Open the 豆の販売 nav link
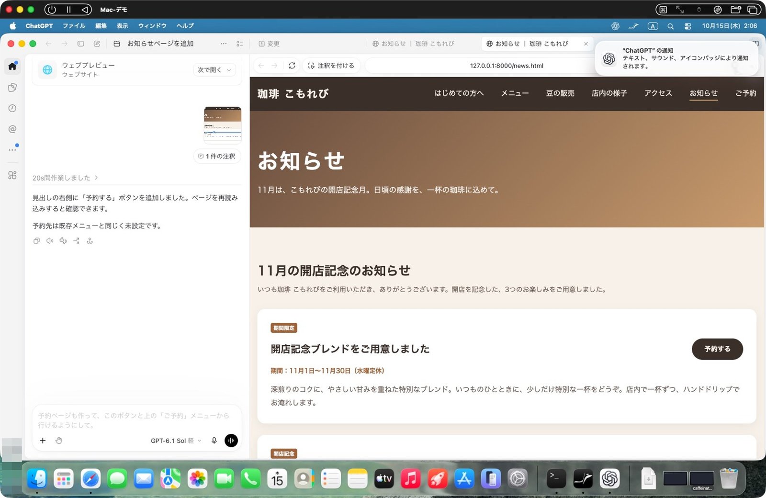The image size is (766, 498). click(560, 93)
